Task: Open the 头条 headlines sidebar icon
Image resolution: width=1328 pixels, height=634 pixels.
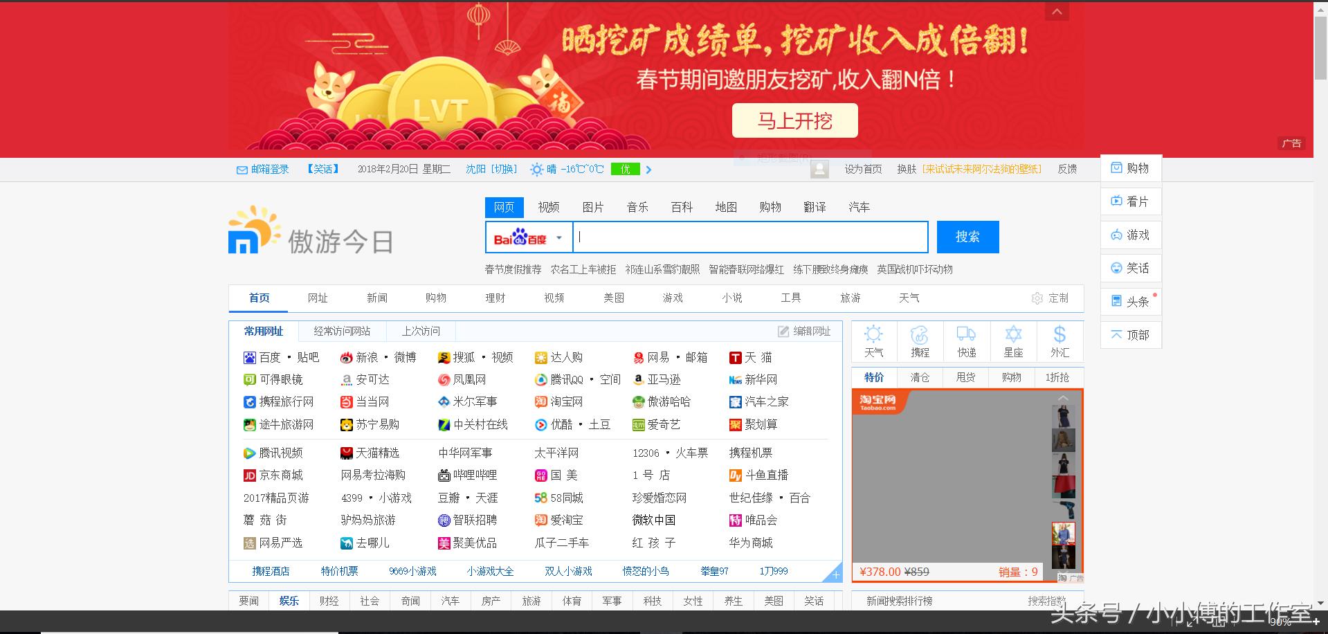Action: point(1130,301)
